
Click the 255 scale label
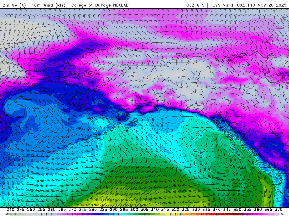[41, 210]
